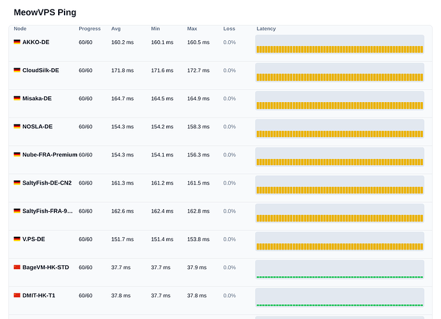Click the Misaka-DE latency bar chart
The height and width of the screenshot is (319, 441).
[x=340, y=101]
